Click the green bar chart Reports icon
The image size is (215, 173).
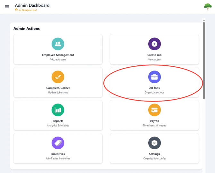tap(58, 110)
